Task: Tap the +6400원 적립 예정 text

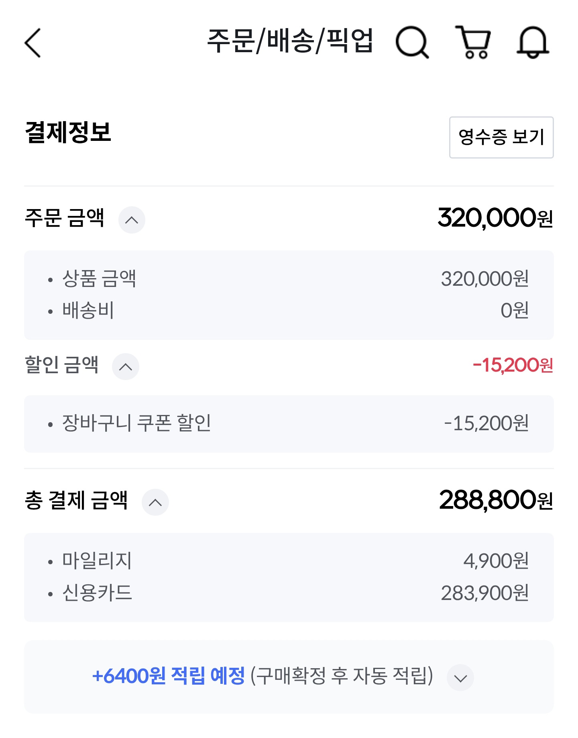Action: point(168,676)
